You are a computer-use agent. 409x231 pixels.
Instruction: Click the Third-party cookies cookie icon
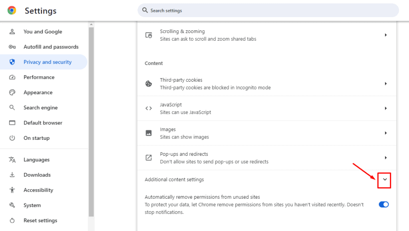click(x=149, y=84)
